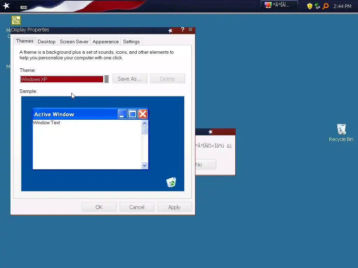Click the Apply button
This screenshot has height=268, width=358.
point(174,207)
